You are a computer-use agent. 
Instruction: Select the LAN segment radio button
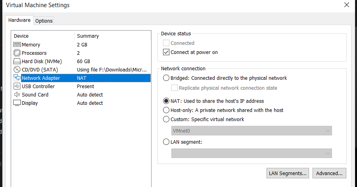point(167,142)
